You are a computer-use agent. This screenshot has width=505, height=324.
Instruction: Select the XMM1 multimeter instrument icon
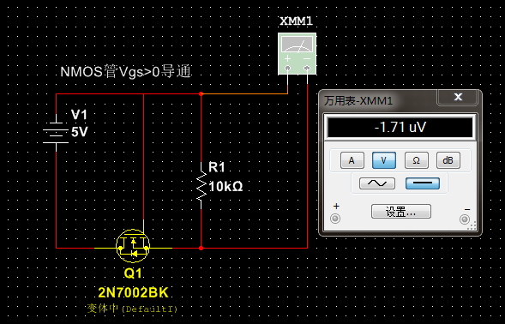pos(297,54)
